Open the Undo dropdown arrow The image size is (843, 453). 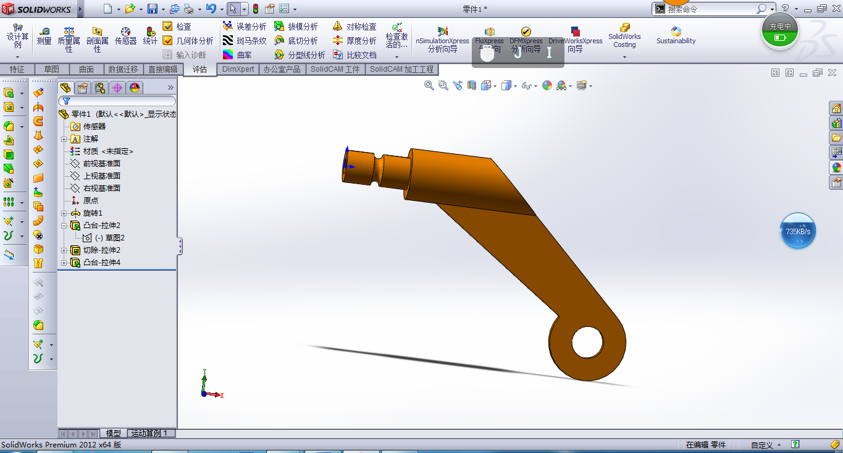coord(220,9)
